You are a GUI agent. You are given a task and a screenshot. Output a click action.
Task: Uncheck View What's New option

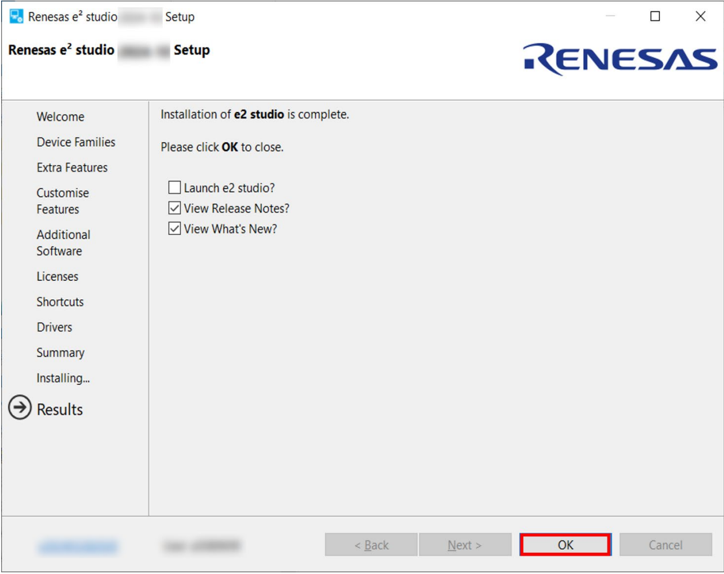coord(175,228)
